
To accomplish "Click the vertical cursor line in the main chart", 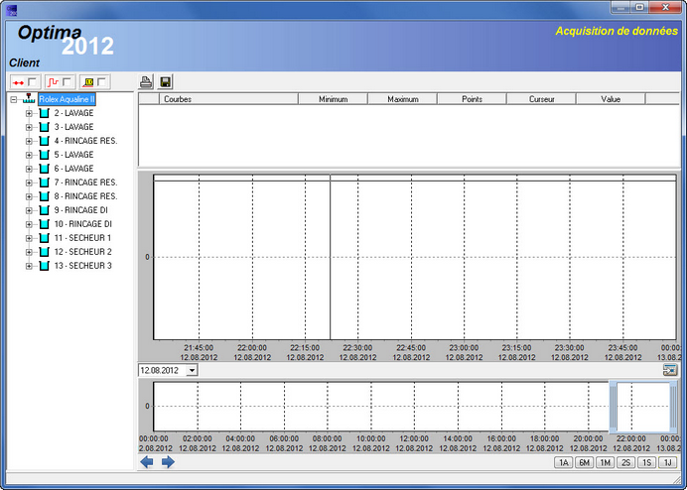I will click(x=330, y=257).
